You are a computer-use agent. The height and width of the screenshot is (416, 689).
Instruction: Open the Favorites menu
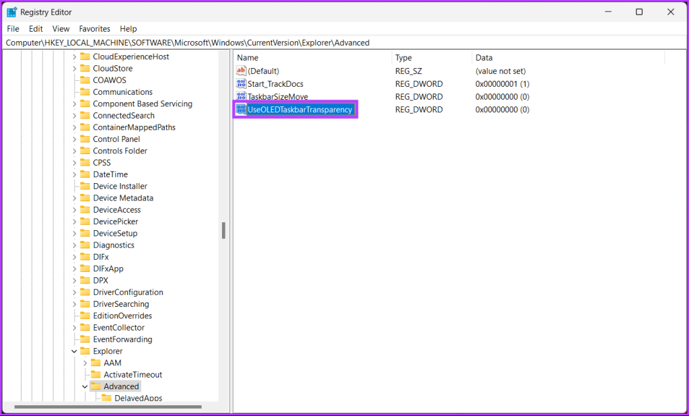click(x=94, y=29)
